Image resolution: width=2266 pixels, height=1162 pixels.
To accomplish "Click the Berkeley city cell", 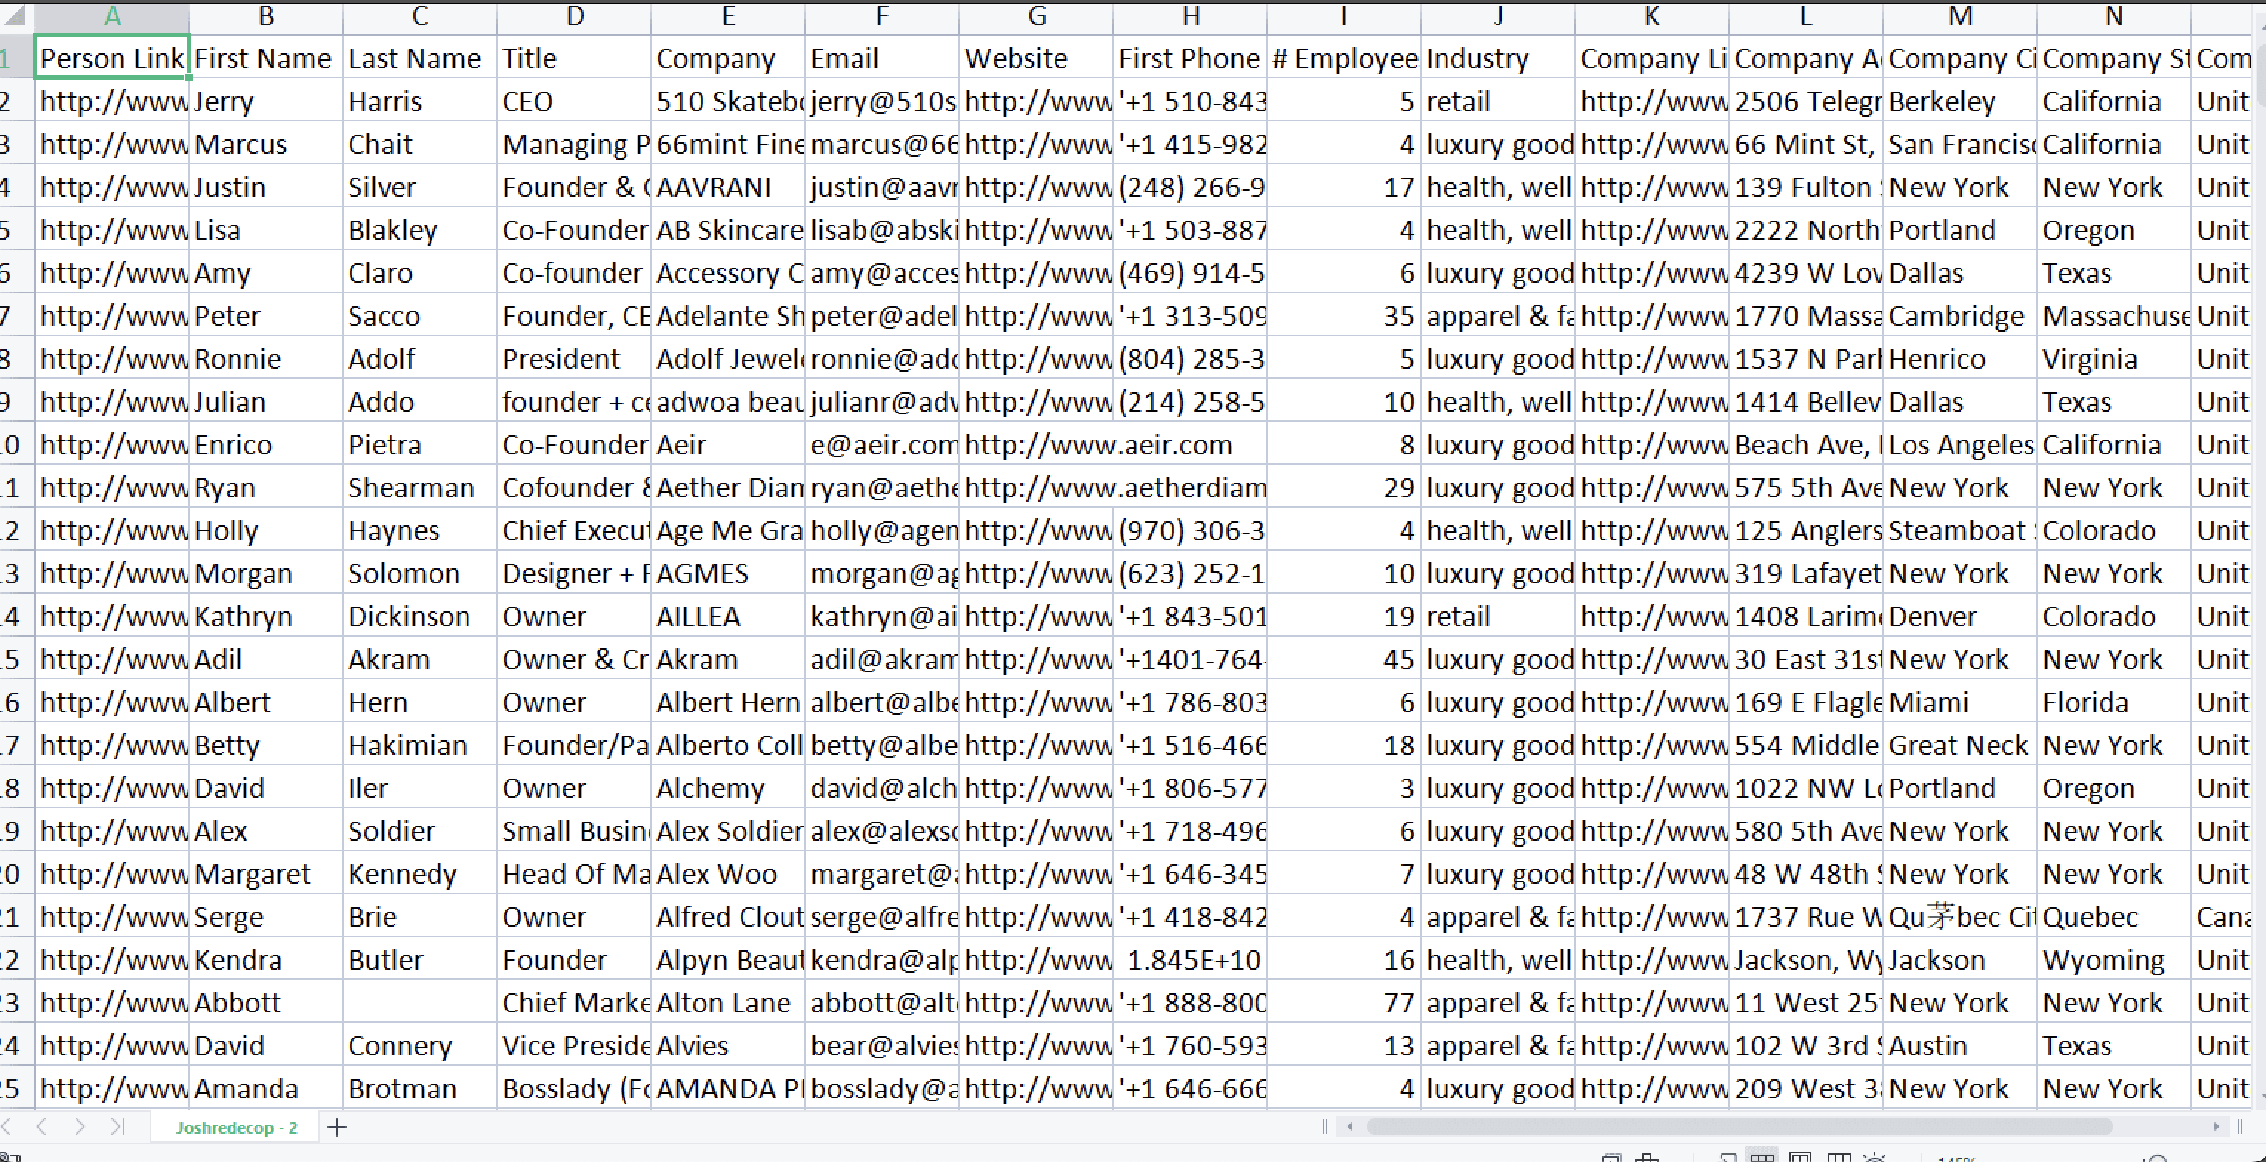I will coord(1960,101).
